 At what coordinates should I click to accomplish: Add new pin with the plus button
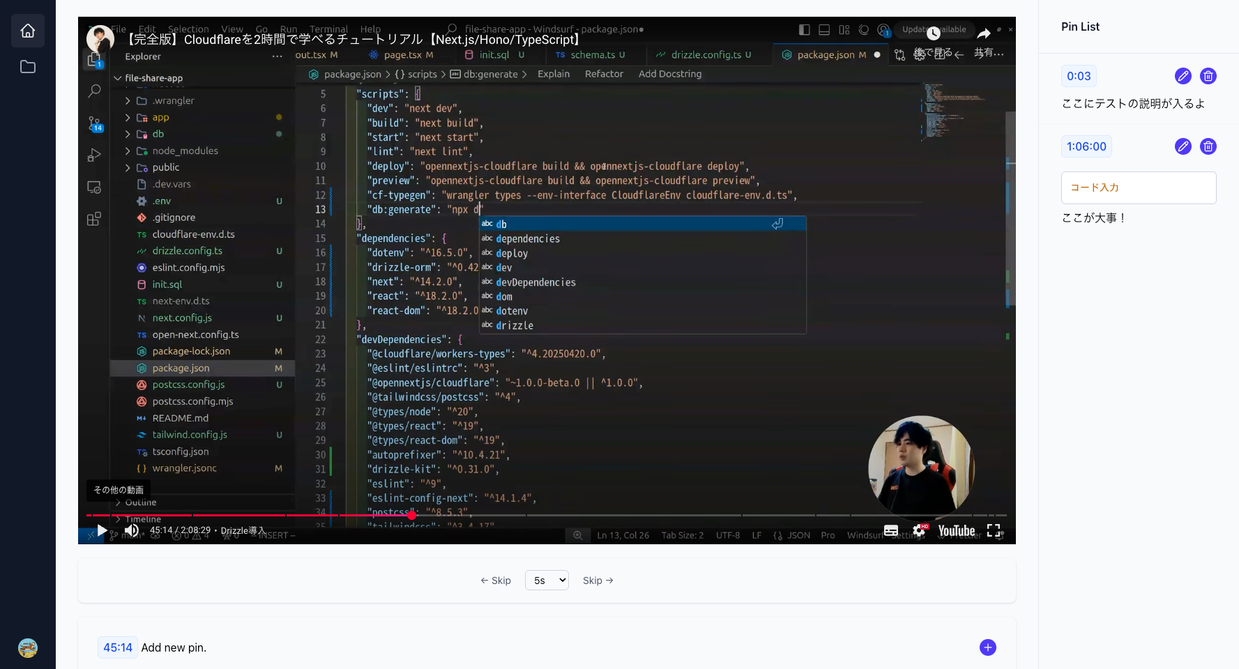coord(988,647)
